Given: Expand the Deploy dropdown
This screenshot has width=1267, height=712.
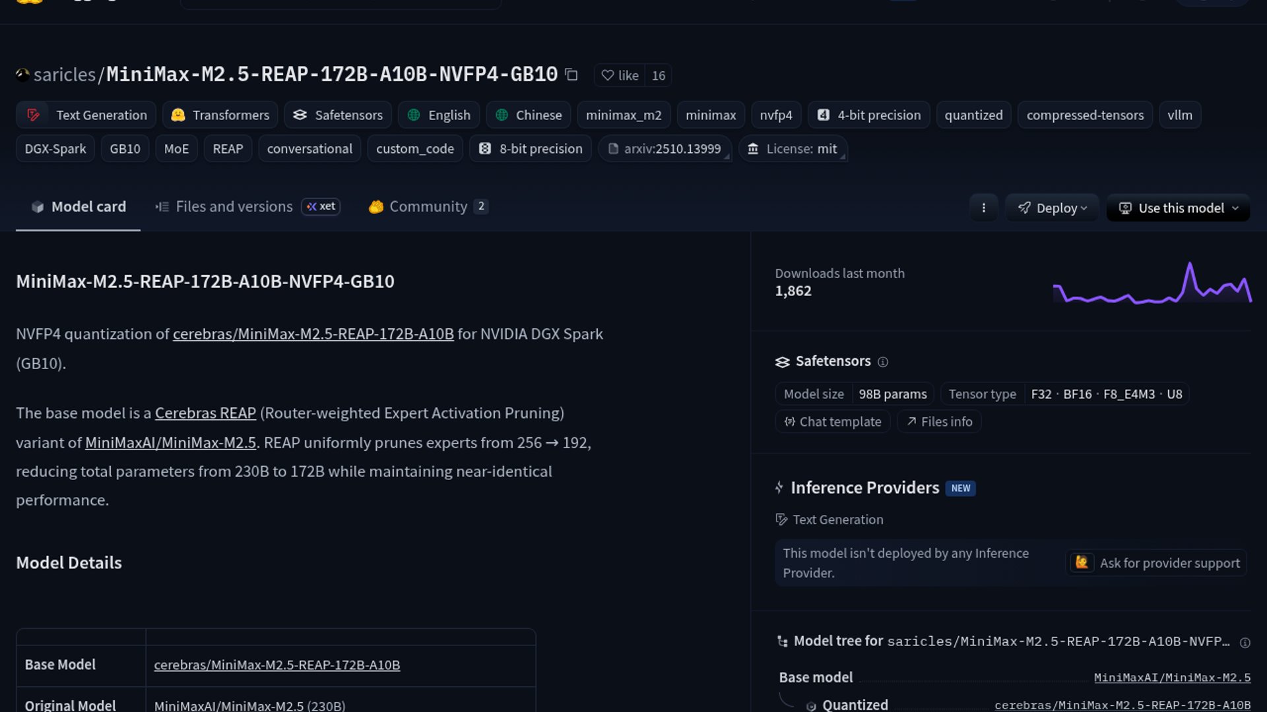Looking at the screenshot, I should (1052, 208).
